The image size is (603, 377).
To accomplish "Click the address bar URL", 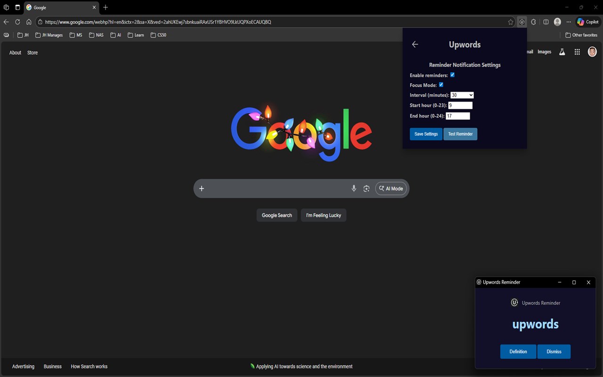I will 158,22.
